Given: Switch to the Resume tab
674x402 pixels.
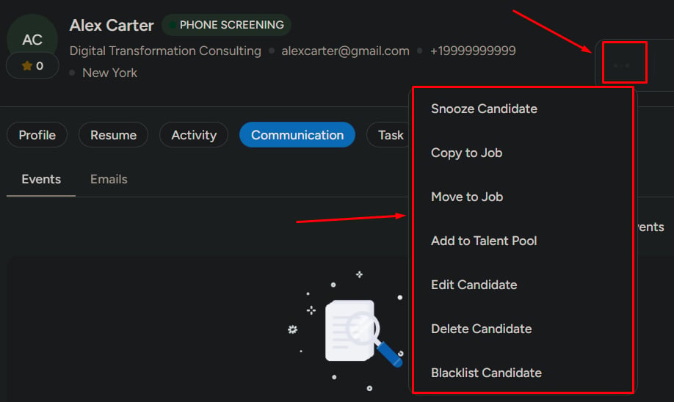Looking at the screenshot, I should click(114, 135).
